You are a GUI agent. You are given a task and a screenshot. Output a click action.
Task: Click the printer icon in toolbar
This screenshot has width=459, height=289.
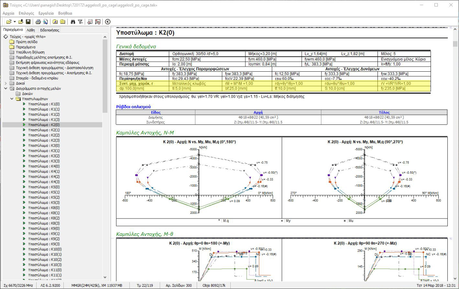38,22
